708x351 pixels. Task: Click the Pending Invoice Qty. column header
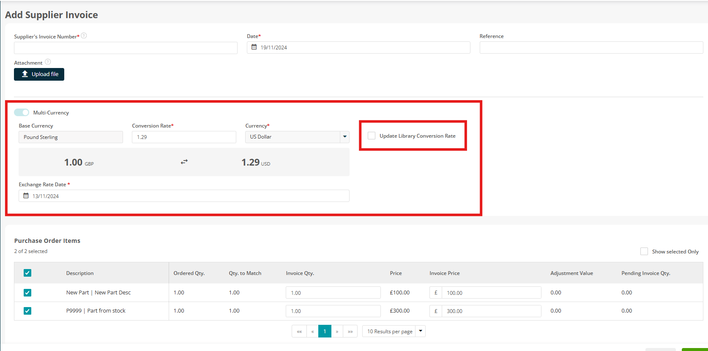coord(646,273)
